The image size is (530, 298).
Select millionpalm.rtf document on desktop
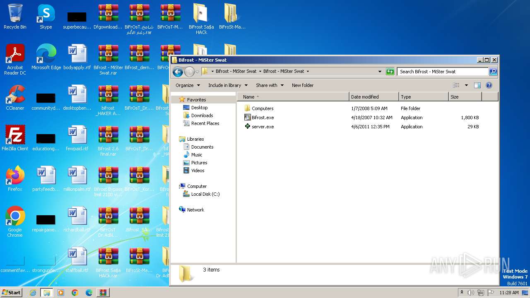[77, 179]
